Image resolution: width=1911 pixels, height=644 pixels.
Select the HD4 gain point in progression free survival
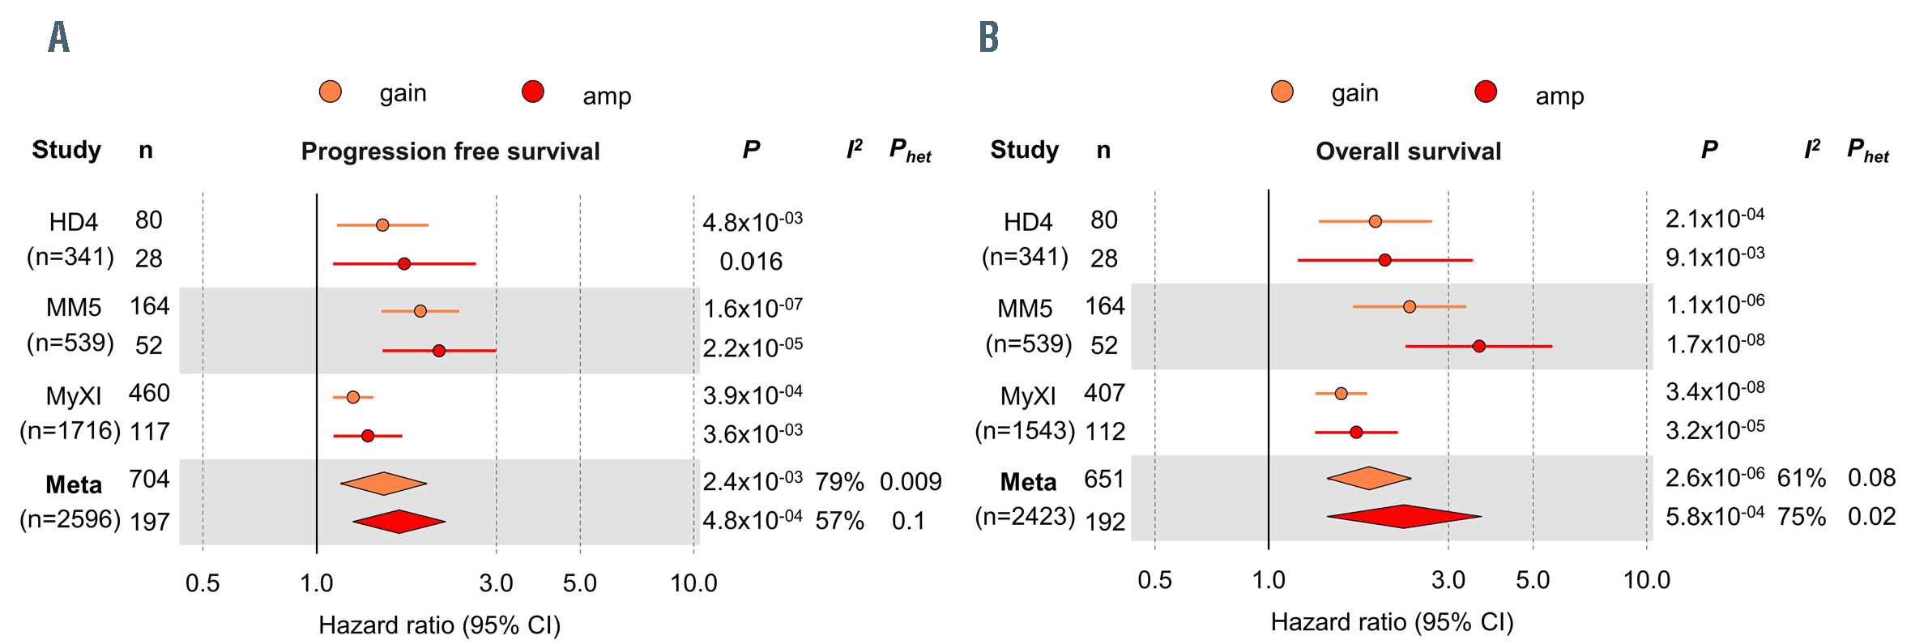click(382, 224)
